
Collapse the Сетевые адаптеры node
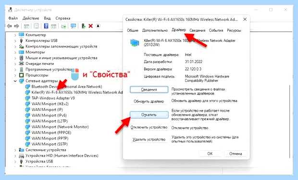pyautogui.click(x=15, y=81)
